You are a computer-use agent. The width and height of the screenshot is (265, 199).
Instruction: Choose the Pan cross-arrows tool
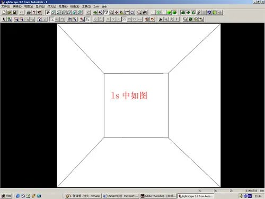[x=117, y=12]
